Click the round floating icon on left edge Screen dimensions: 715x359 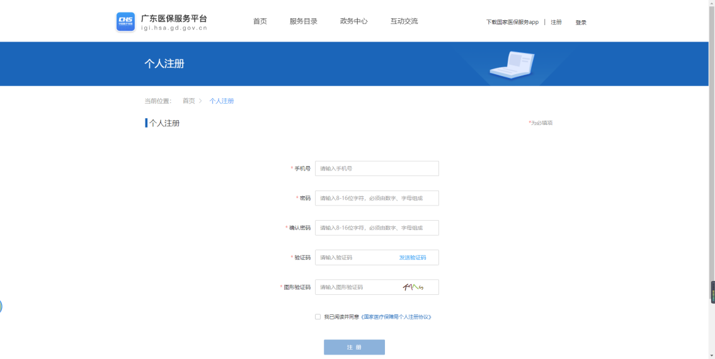coord(1,307)
